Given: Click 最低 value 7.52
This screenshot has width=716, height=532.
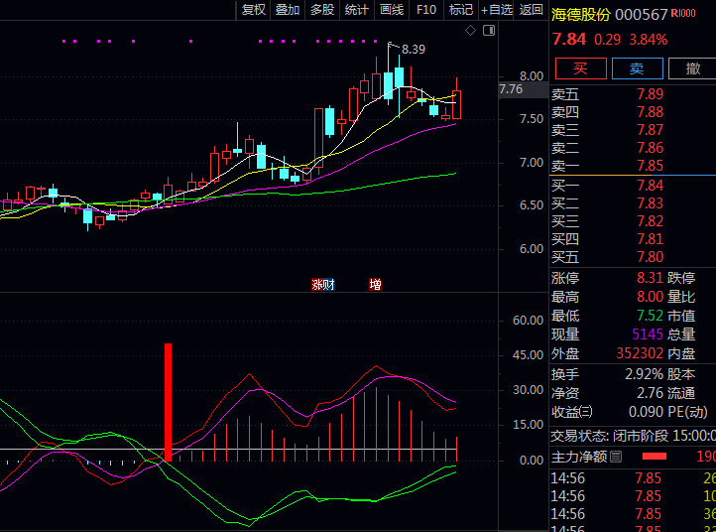Looking at the screenshot, I should (650, 316).
